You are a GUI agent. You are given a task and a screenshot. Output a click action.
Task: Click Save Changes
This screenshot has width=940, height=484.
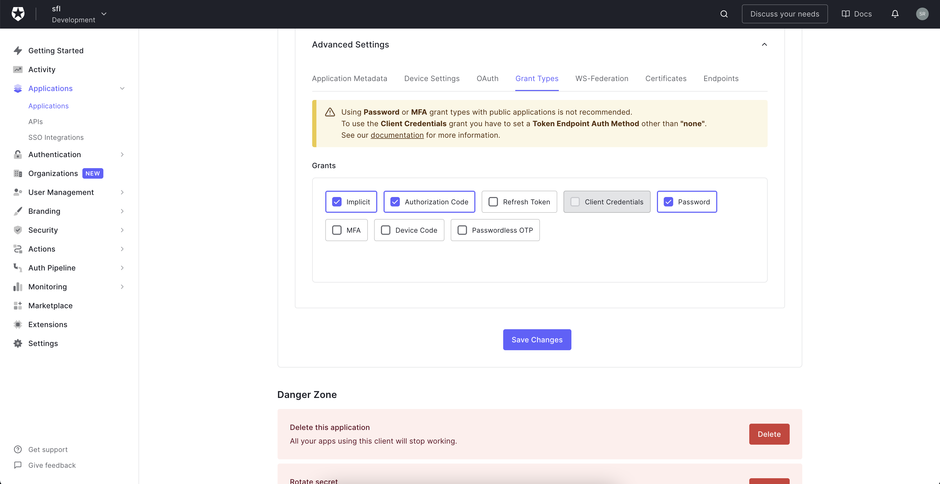pos(537,339)
